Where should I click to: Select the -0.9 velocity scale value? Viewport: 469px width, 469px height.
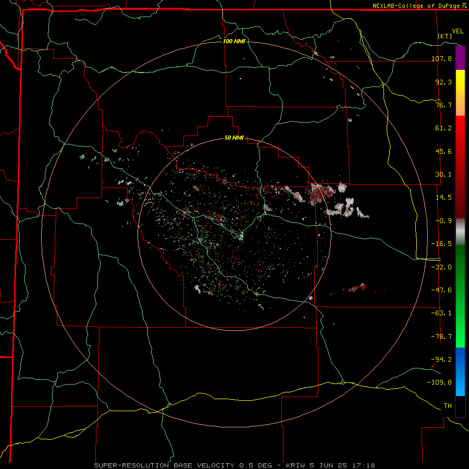coord(443,221)
